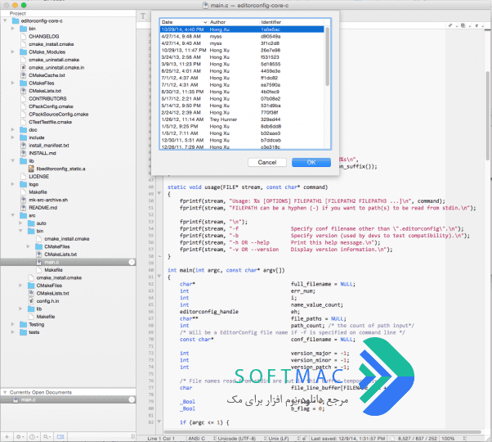Select the revision with identifier 4459e3e
Image resolution: width=492 pixels, height=442 pixels.
[242, 71]
